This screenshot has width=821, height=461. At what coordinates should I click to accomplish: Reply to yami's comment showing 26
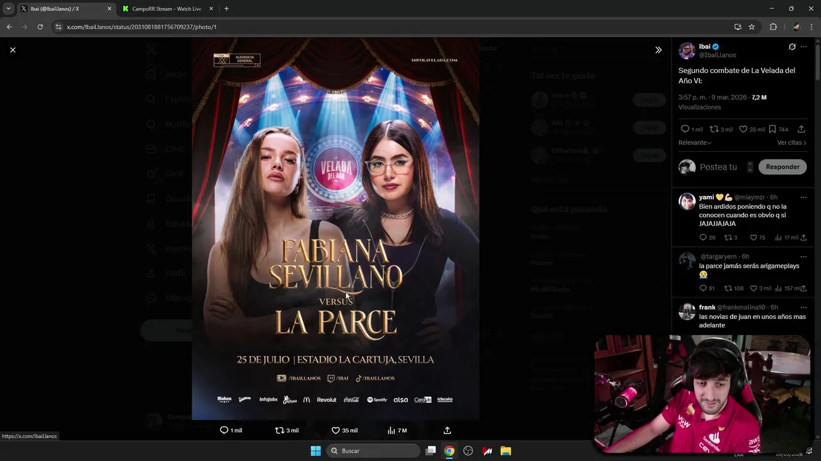pos(703,238)
